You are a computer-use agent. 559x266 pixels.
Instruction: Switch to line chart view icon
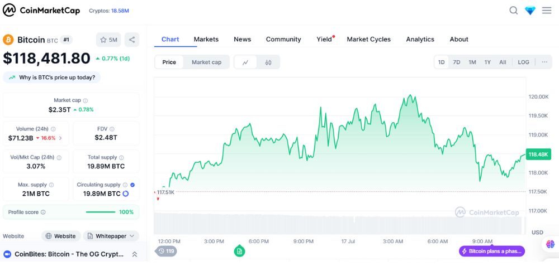coord(245,62)
